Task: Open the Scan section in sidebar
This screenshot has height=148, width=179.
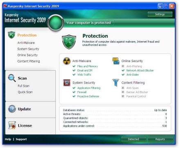Action: click(22, 78)
